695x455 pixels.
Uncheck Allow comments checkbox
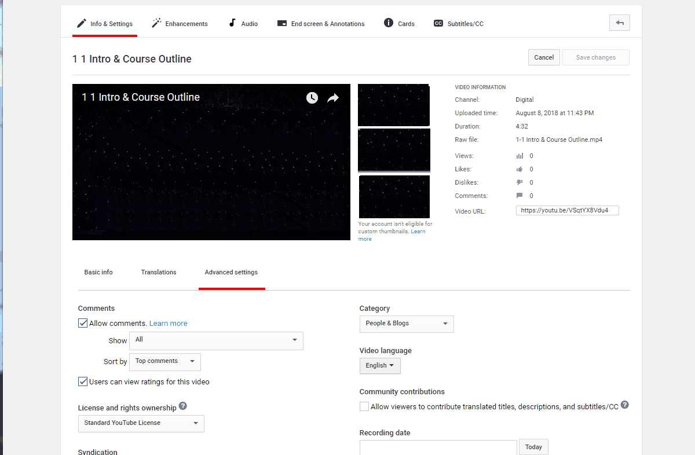(83, 323)
